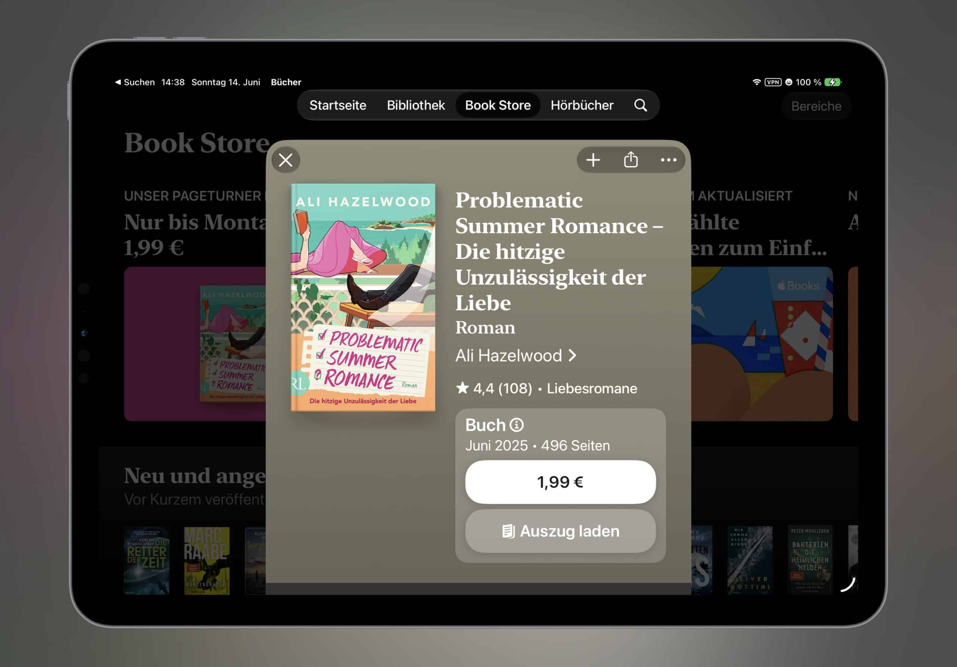Tap the 'Neu und ange…' section heading
This screenshot has width=957, height=667.
(x=195, y=475)
